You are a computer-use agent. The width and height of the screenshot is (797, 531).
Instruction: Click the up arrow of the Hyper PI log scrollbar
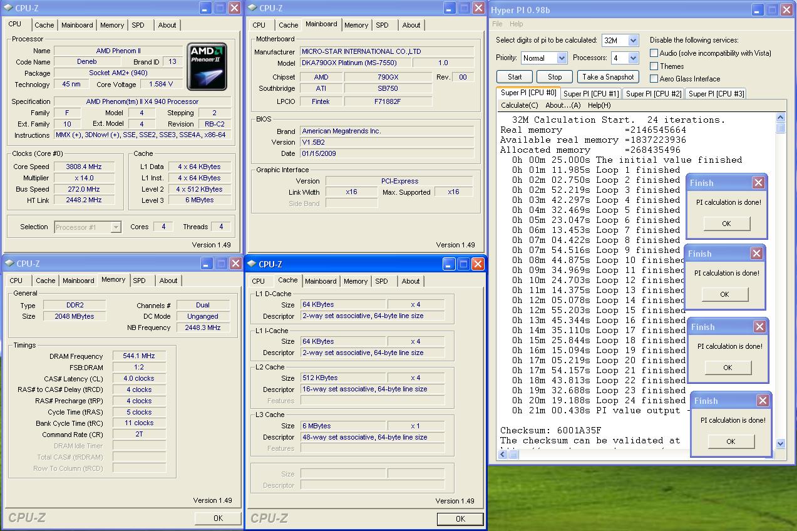pyautogui.click(x=780, y=118)
